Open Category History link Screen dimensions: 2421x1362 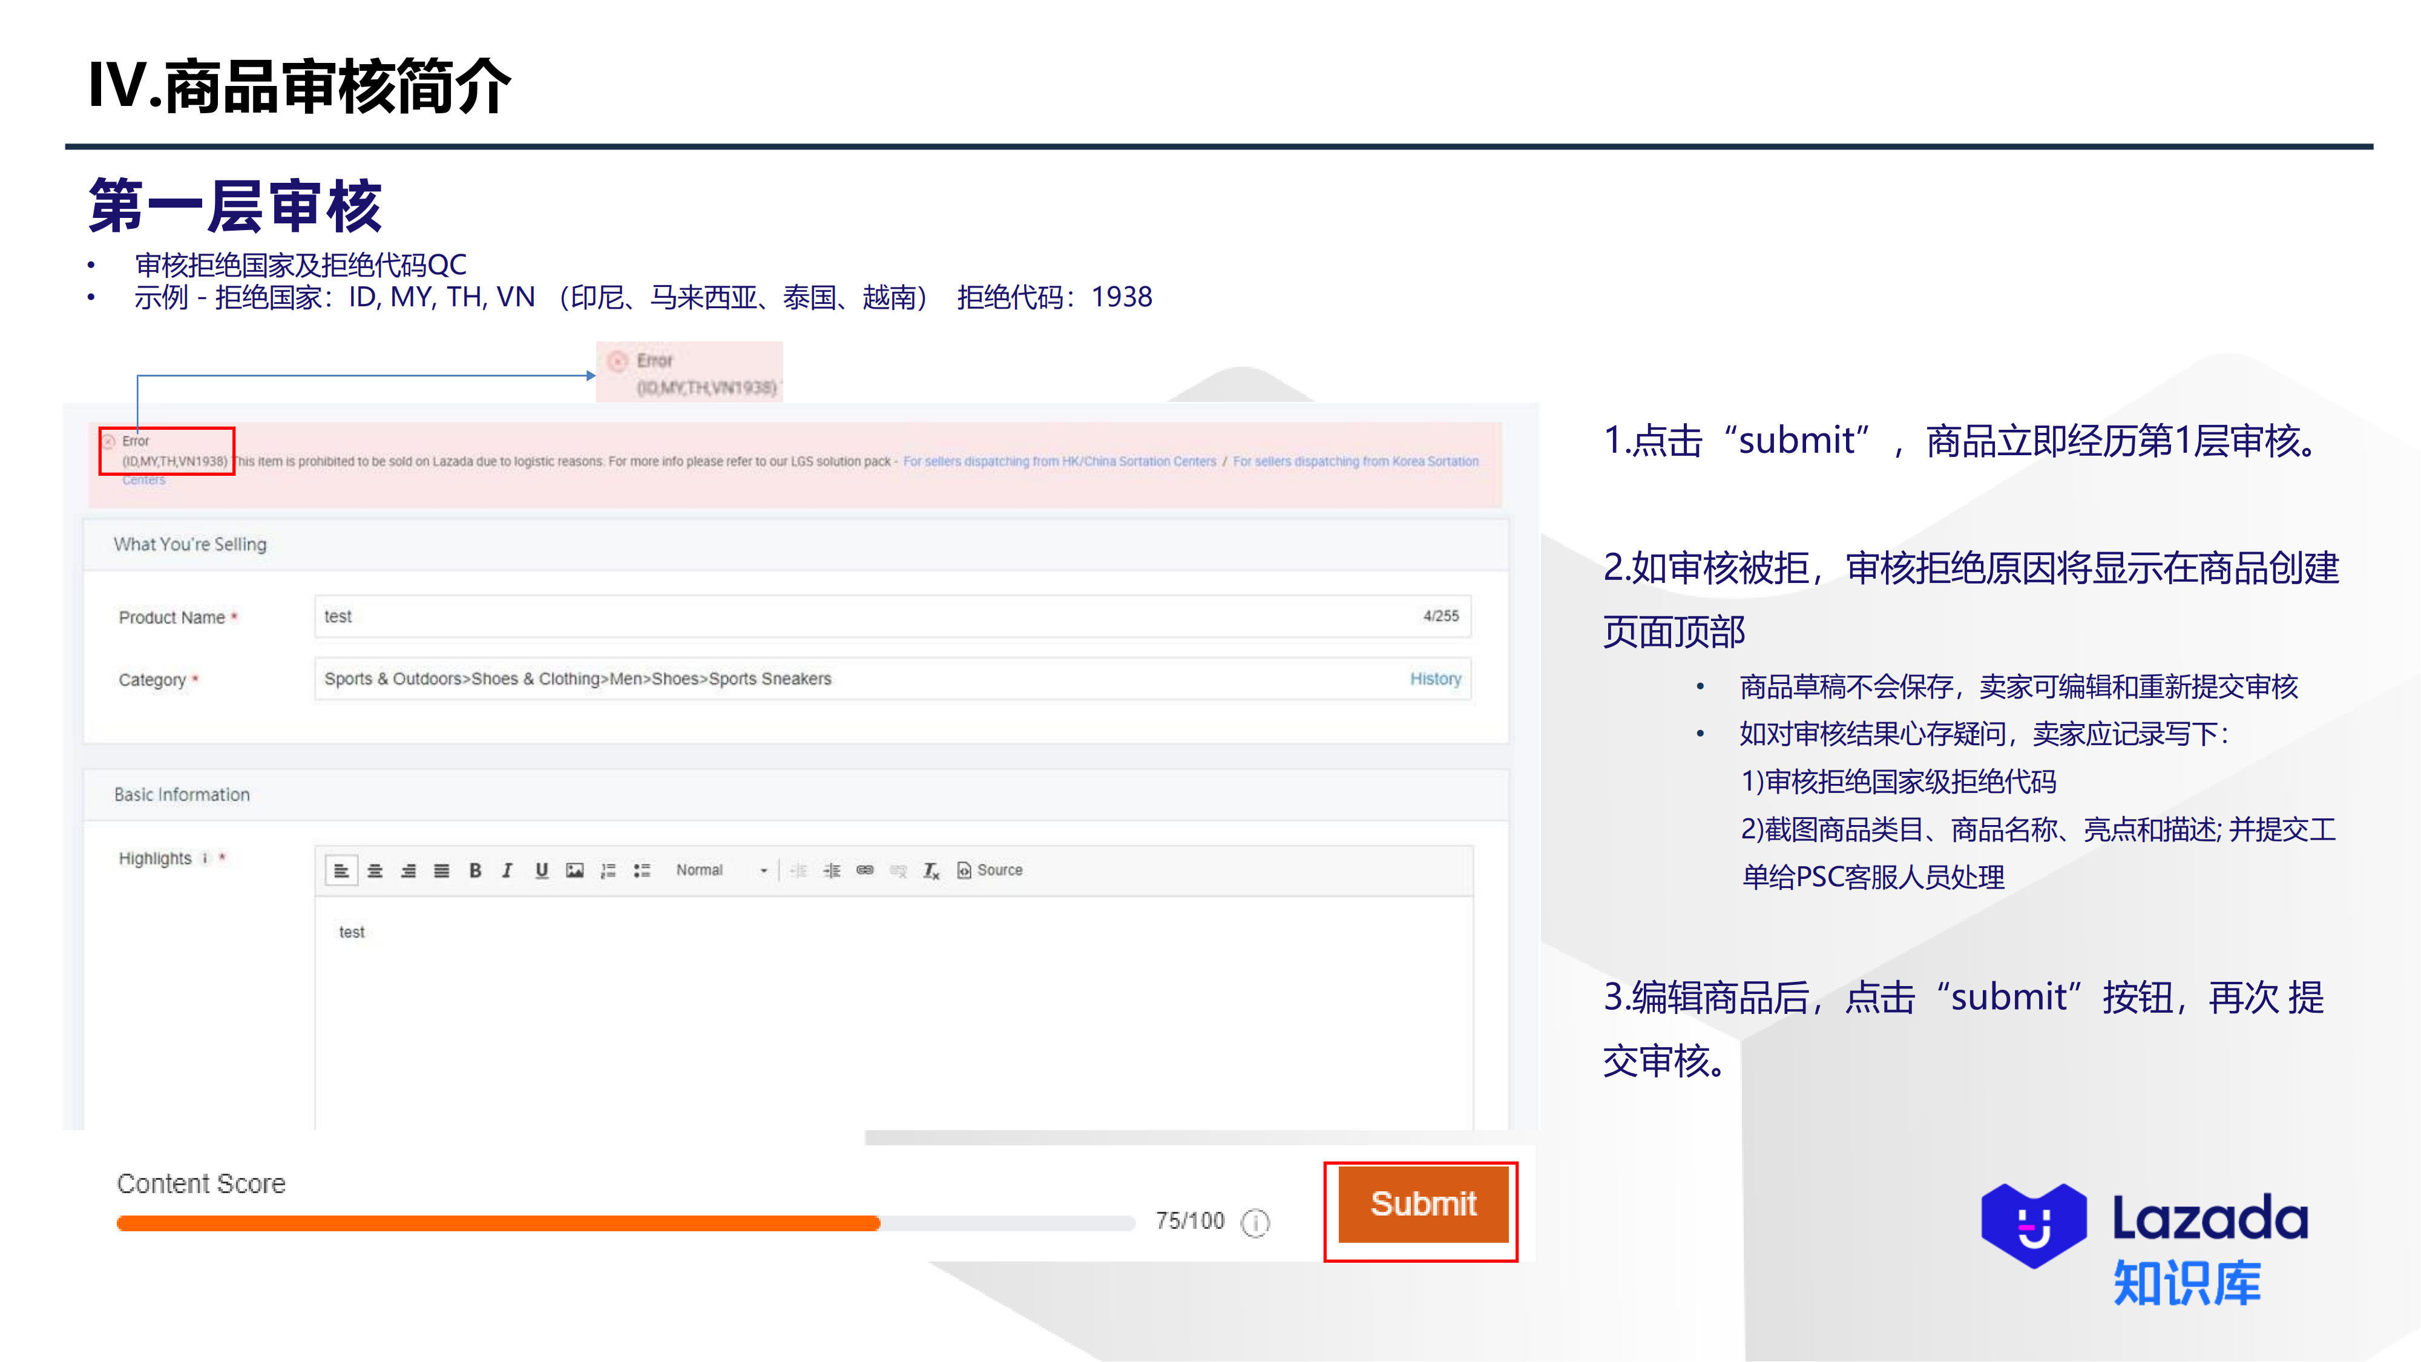(1434, 679)
